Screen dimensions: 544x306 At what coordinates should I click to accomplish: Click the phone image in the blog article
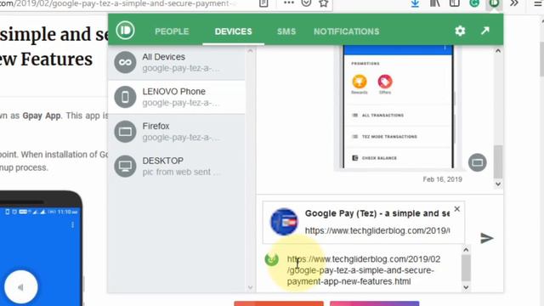42,248
